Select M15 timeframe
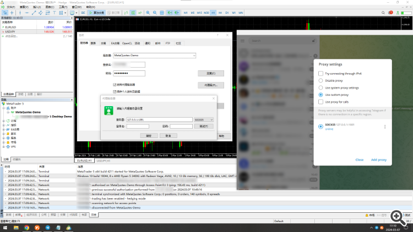 click(x=199, y=13)
